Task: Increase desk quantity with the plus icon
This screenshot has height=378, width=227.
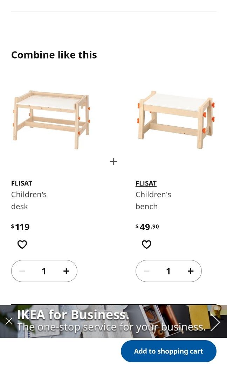Action: pos(66,271)
